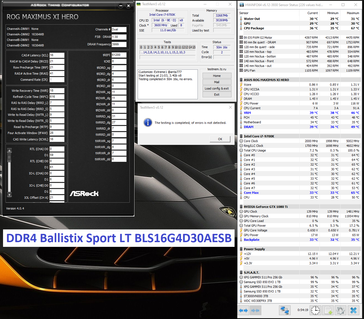The width and height of the screenshot is (364, 319).
Task: Click the tCKE value field
Action: [x=119, y=61]
